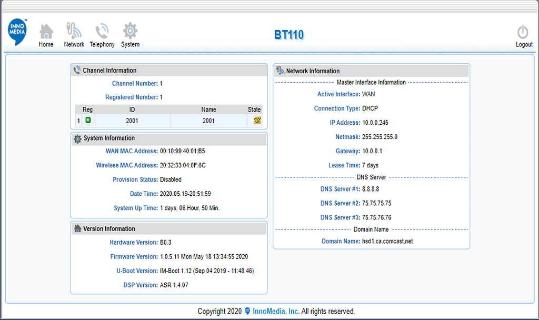539x320 pixels.
Task: Click the System Up Time value
Action: [x=189, y=208]
